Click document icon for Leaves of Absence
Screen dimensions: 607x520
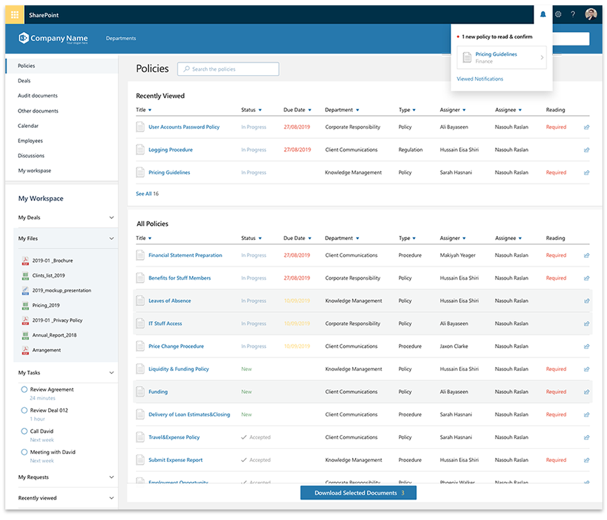pos(140,301)
